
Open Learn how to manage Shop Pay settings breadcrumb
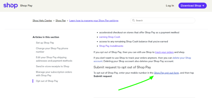tap(94, 20)
